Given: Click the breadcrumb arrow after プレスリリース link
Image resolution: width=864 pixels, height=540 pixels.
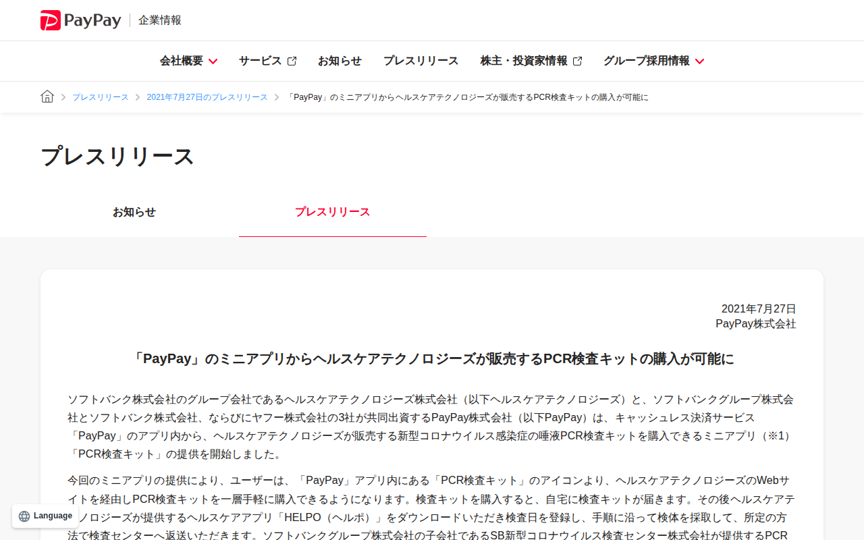Looking at the screenshot, I should click(x=138, y=97).
